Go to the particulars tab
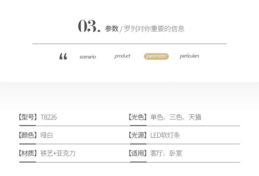The height and width of the screenshot is (176, 259). [189, 56]
